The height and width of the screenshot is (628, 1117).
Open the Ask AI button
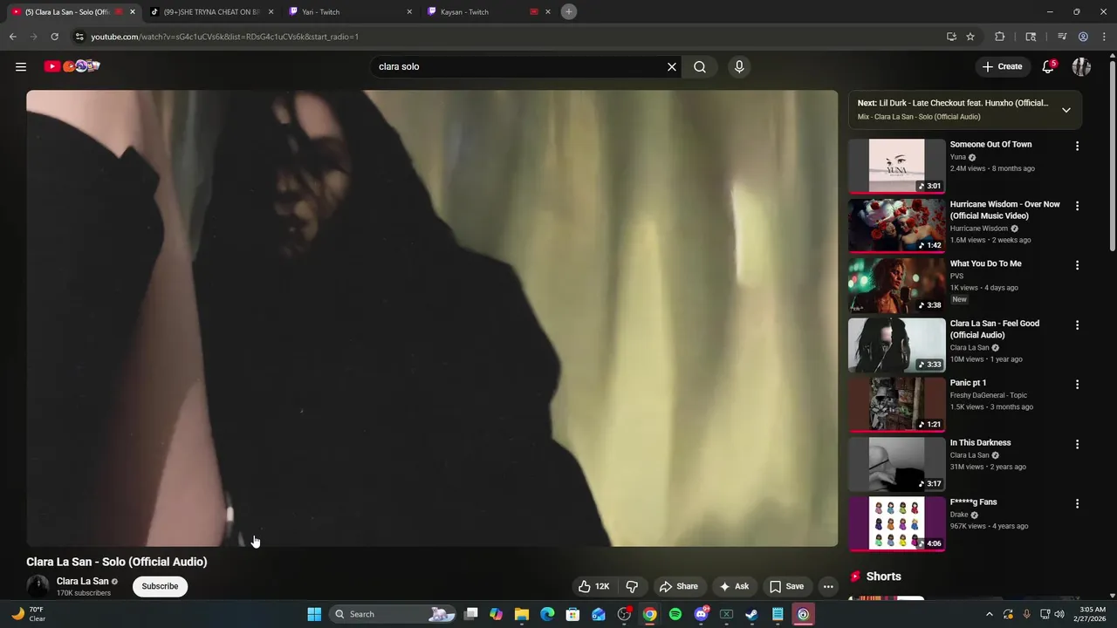[734, 586]
